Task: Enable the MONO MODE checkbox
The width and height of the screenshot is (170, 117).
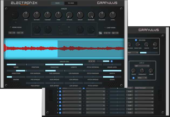Action: click(x=11, y=27)
